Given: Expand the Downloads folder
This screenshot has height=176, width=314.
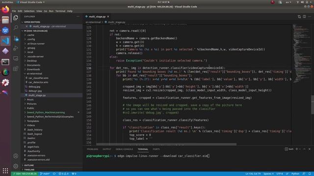Looking at the screenshot, I should click(x=52, y=69).
